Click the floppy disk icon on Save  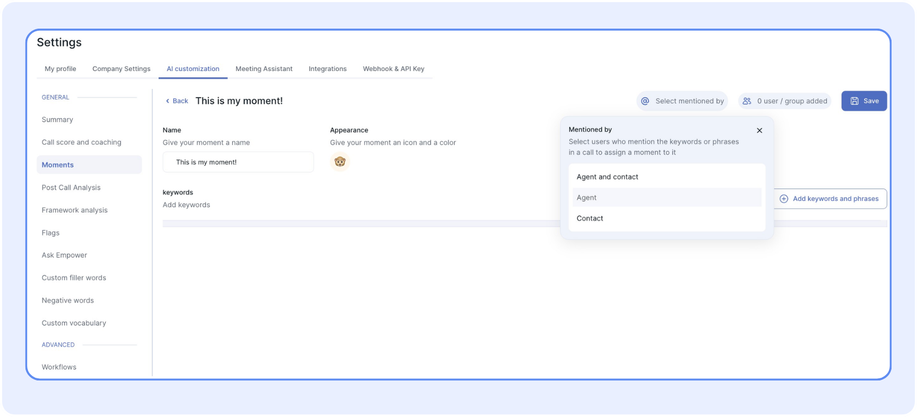coord(854,101)
